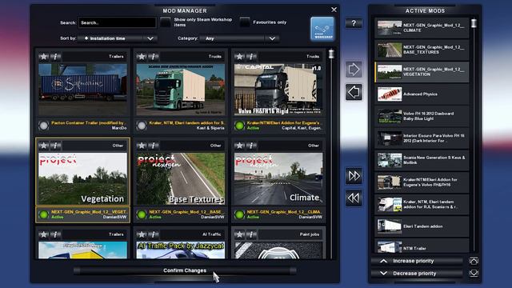This screenshot has height=288, width=512.
Task: Open the Sort by Installation time dropdown
Action: pos(118,38)
